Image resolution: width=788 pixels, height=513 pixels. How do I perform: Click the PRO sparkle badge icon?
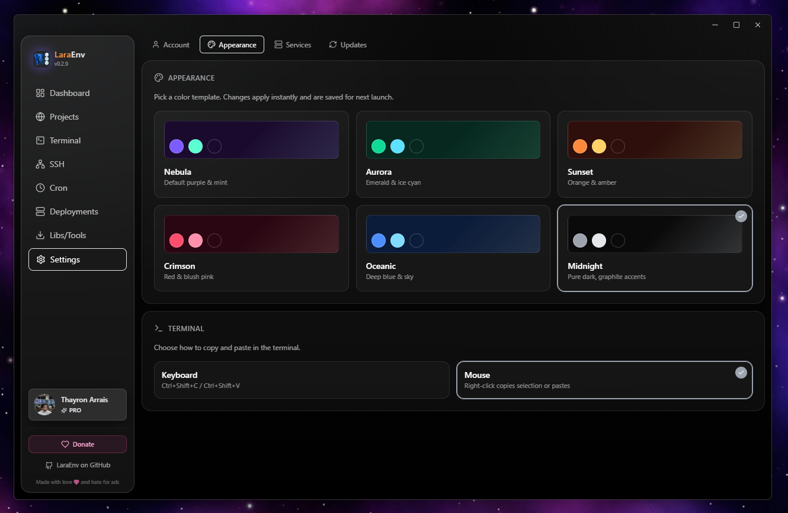coord(64,410)
